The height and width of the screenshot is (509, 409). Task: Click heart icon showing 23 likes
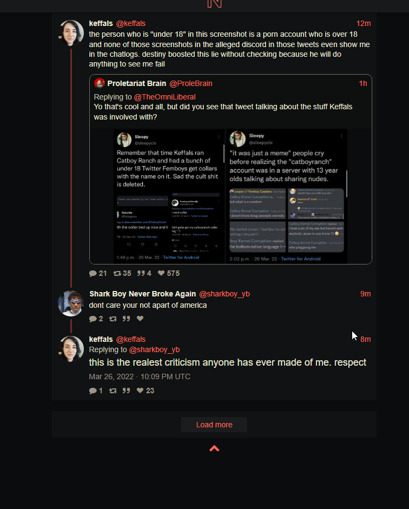(140, 390)
